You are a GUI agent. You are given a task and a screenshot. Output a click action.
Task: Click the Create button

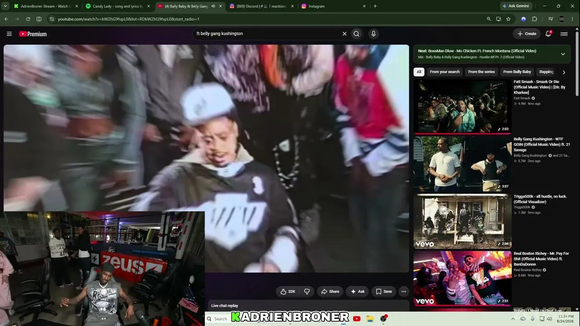(527, 34)
